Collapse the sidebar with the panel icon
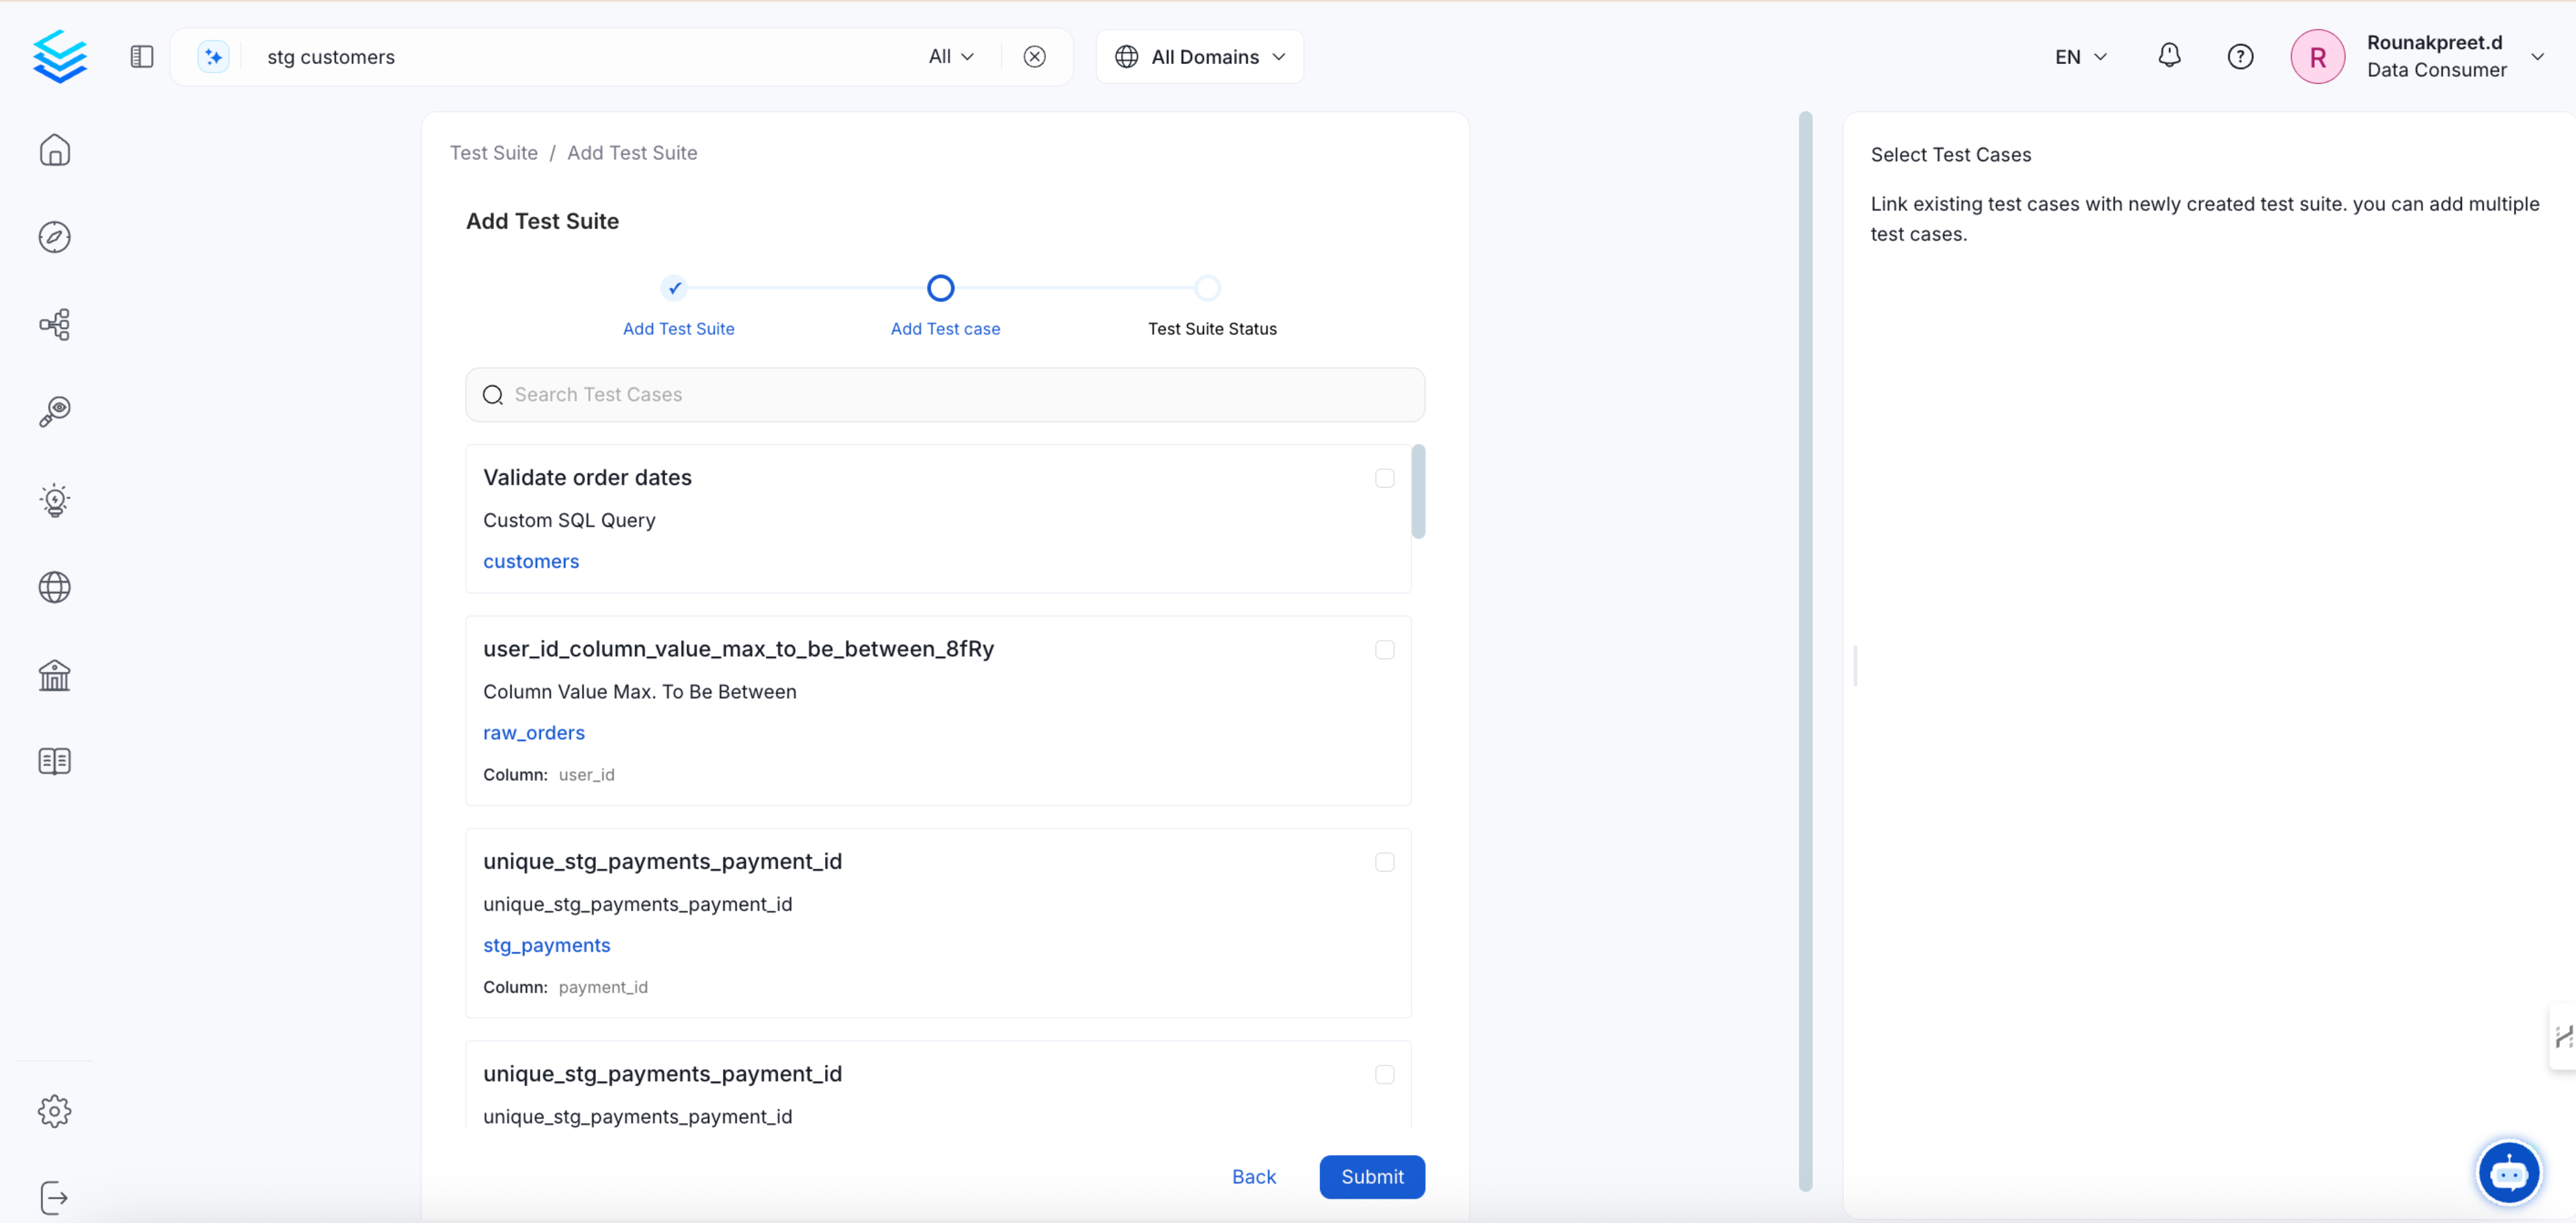Viewport: 2576px width, 1223px height. click(x=141, y=56)
